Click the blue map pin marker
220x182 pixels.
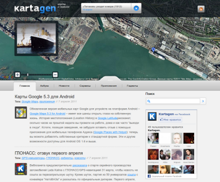click(153, 49)
